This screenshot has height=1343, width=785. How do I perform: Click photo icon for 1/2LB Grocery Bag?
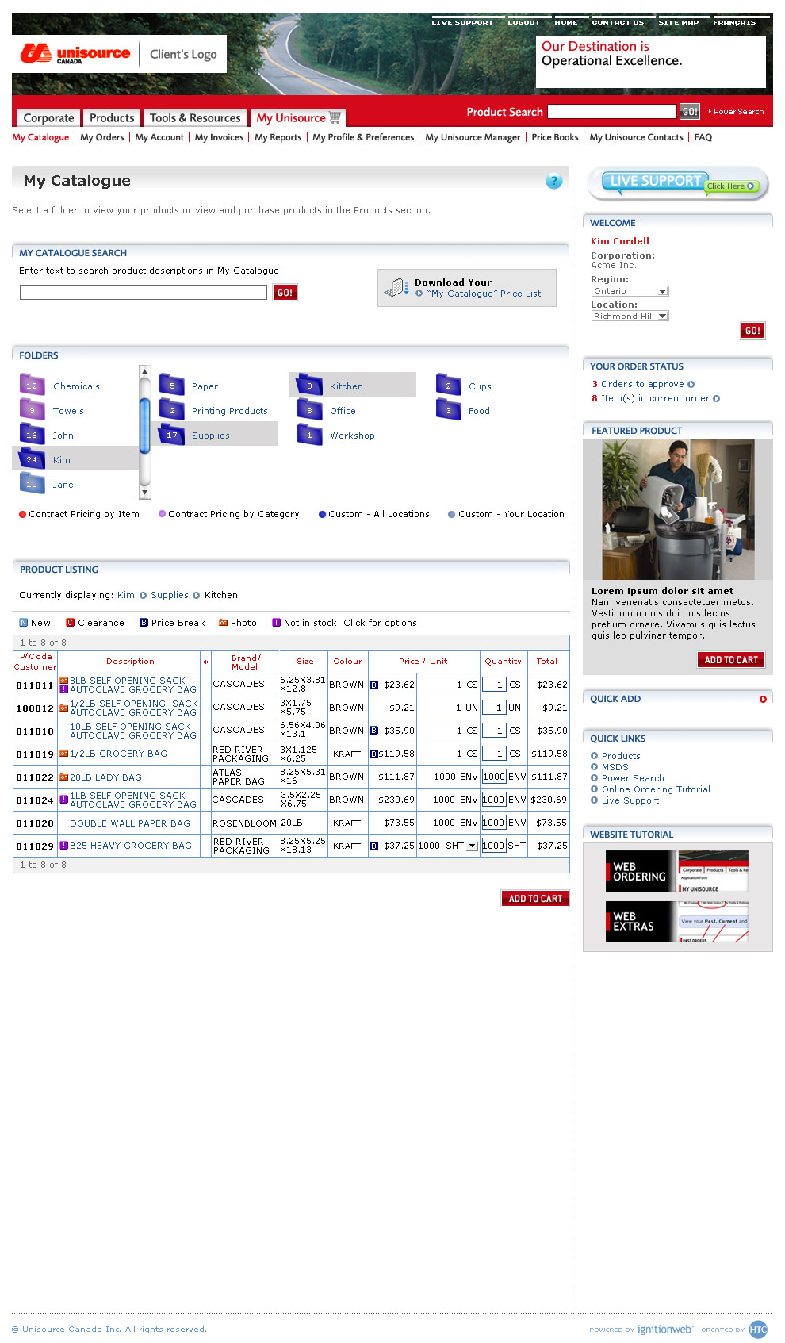click(x=63, y=754)
